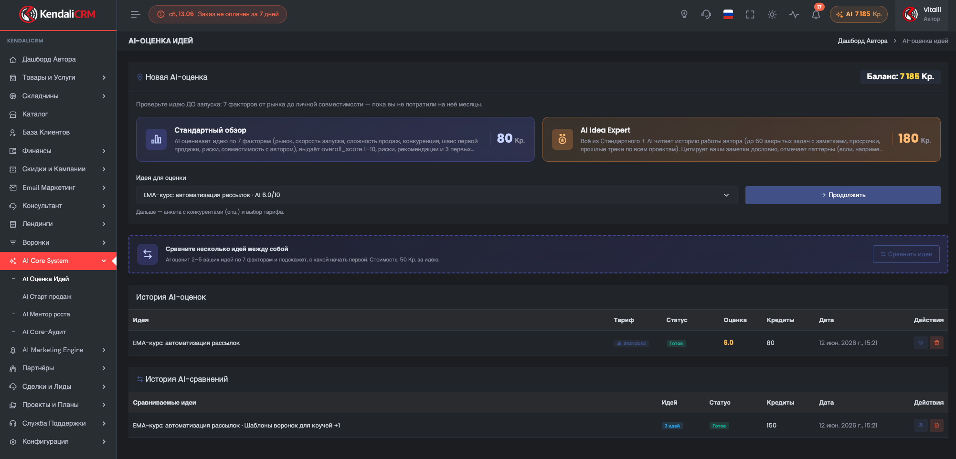
Task: Click the Standard tariff badge
Action: tap(631, 344)
